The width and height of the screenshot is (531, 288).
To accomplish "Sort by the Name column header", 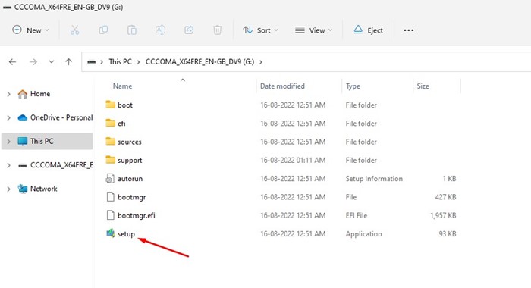I will click(x=122, y=86).
